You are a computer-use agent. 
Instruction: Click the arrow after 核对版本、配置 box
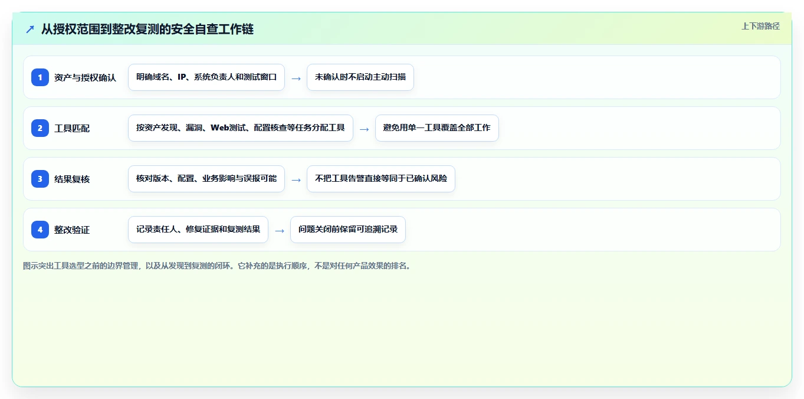coord(296,179)
